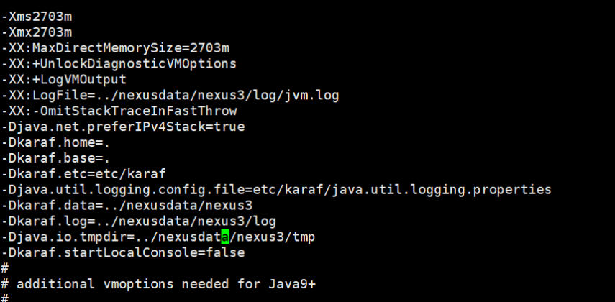Click the word tmp in the tmpdir path
This screenshot has width=615, height=302.
pos(304,237)
